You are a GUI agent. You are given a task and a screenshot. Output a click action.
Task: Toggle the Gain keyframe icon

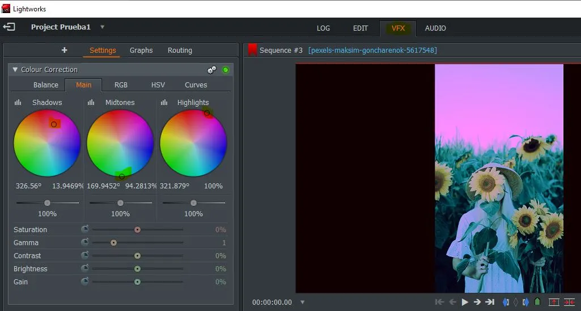pos(85,281)
